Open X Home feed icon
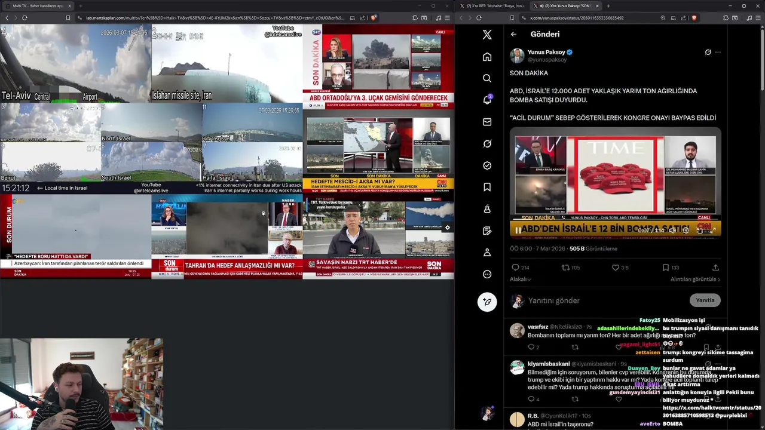 pyautogui.click(x=487, y=57)
